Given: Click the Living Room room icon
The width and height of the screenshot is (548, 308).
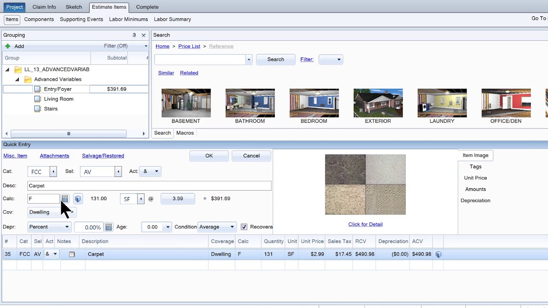Looking at the screenshot, I should [37, 99].
